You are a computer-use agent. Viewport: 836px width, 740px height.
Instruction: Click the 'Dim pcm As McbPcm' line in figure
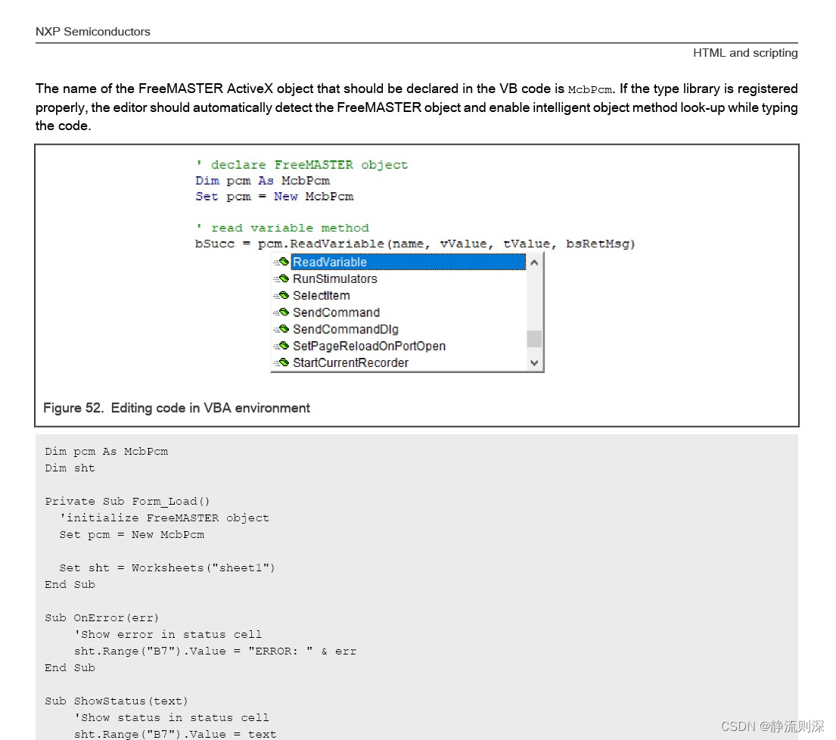coord(263,181)
